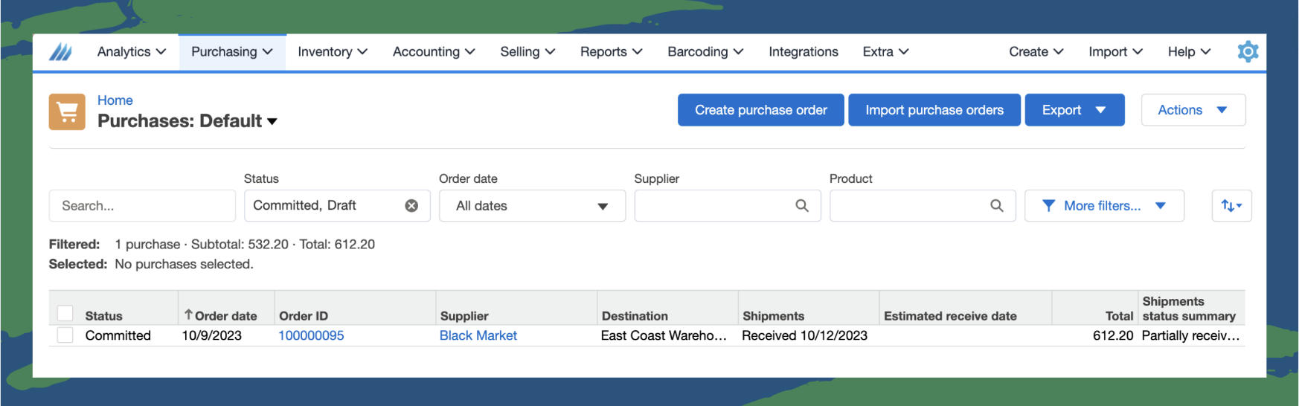Open the Inventory menu
Image resolution: width=1299 pixels, height=406 pixels.
333,52
